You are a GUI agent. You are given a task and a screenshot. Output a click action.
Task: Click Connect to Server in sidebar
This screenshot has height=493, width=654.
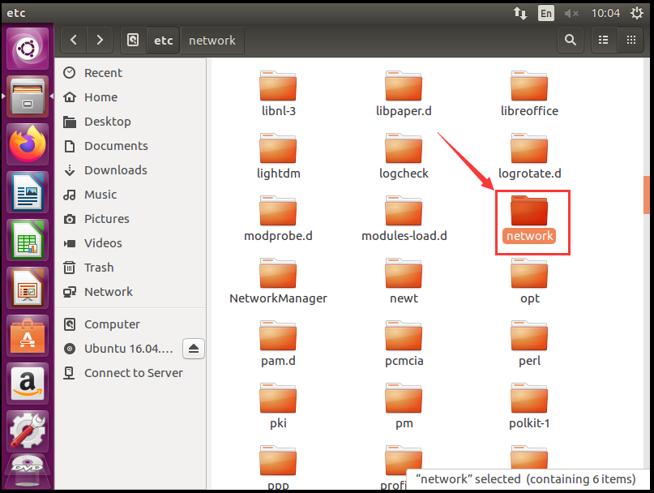pos(130,373)
